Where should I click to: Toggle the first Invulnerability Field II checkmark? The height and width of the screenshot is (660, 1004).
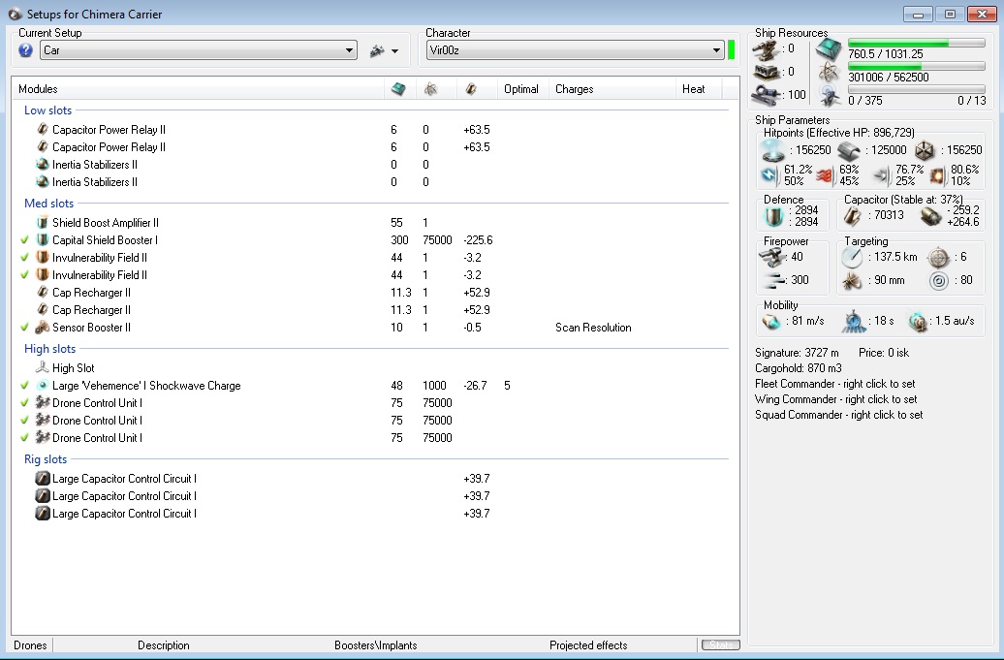click(x=24, y=258)
